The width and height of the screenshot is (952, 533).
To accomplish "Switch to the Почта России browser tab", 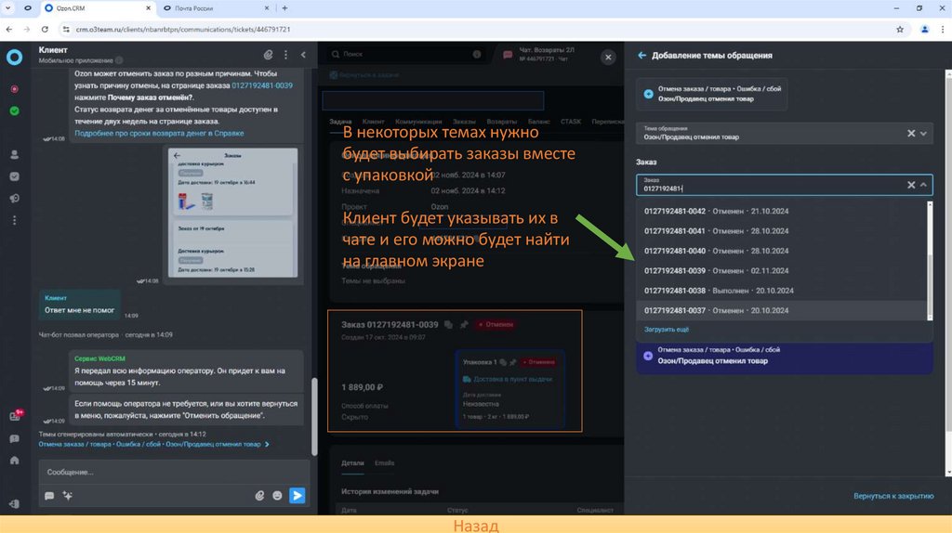I will [214, 8].
